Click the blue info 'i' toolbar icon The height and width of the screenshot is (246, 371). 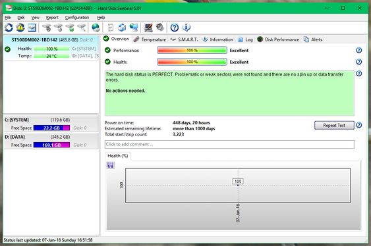(x=186, y=28)
